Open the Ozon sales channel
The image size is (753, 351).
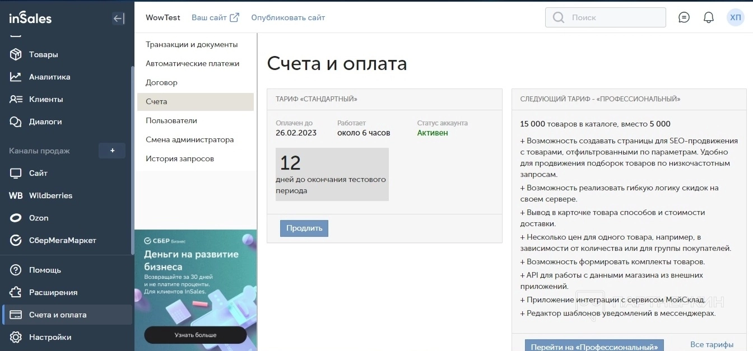[x=39, y=218]
